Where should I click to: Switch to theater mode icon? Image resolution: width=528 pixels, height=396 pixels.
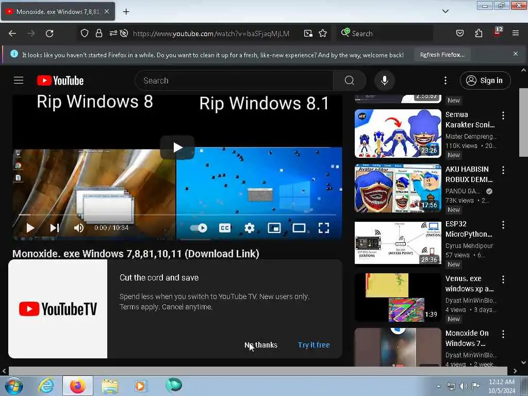click(x=299, y=228)
